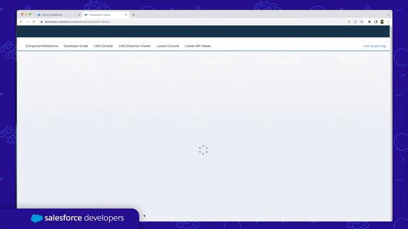Open the LWS Distortion Viewer tab
408x229 pixels.
coord(135,46)
